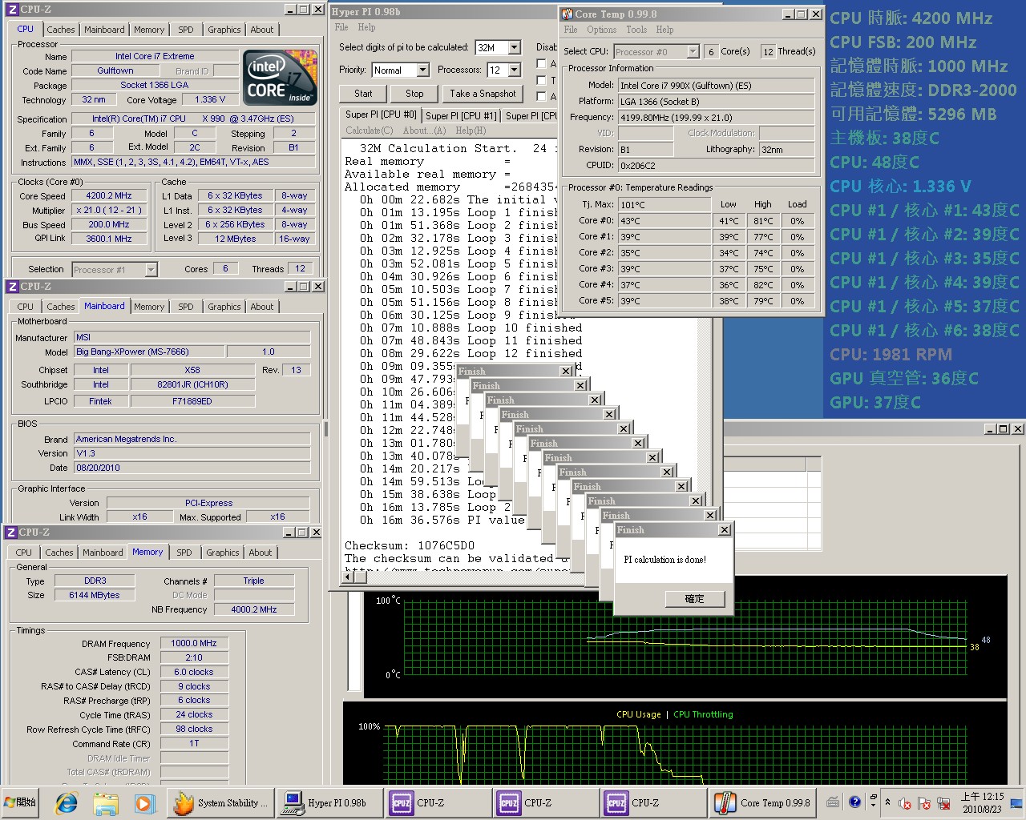1026x820 pixels.
Task: Click the Tj. Max value 101°C
Action: point(664,205)
